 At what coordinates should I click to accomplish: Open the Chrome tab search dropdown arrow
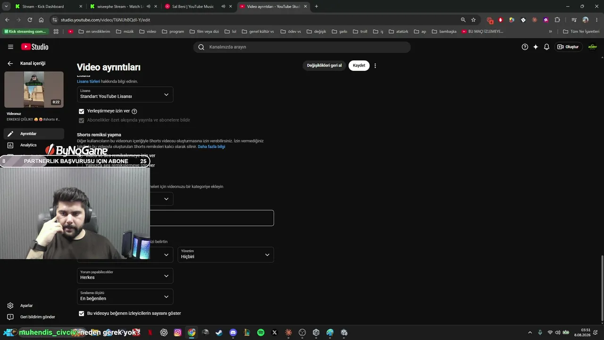(6, 7)
